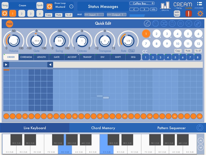Select the pencil edit tool in Quick Edit
Viewport: 206px width, 155px height.
[147, 24]
